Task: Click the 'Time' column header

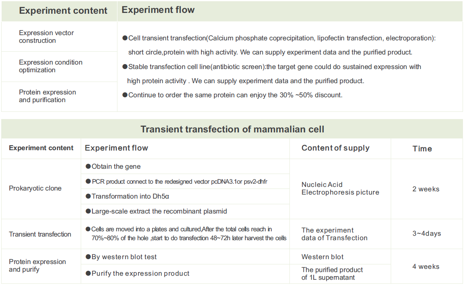Action: click(422, 149)
